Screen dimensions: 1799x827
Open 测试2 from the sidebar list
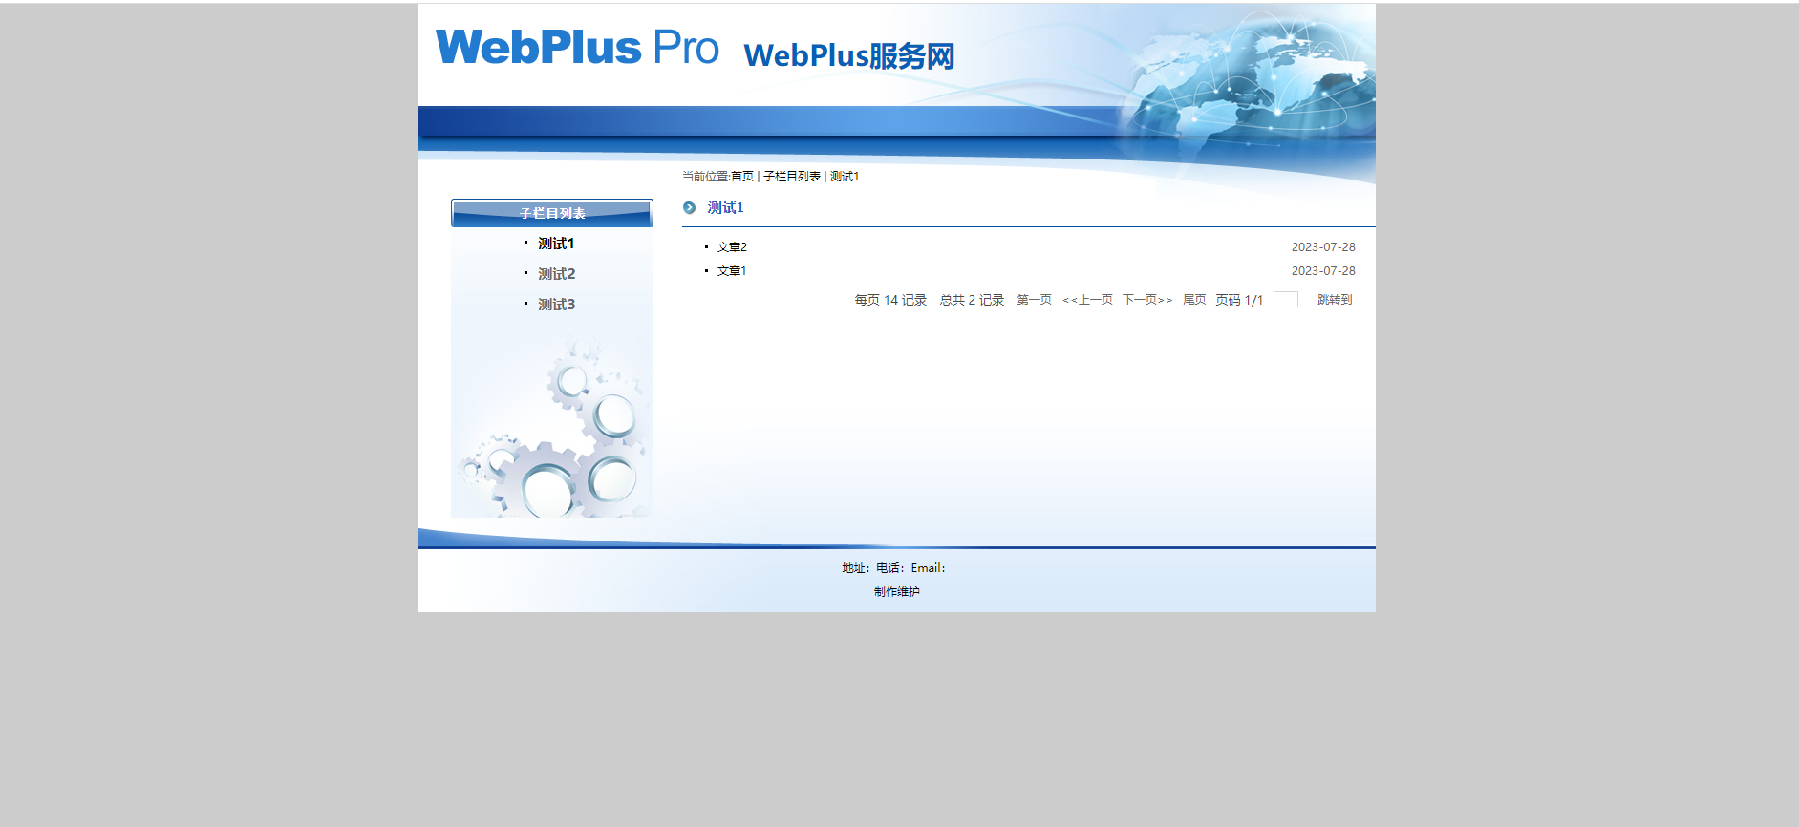tap(556, 274)
